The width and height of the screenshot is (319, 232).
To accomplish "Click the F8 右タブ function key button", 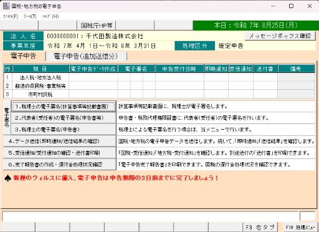I will tap(260, 227).
